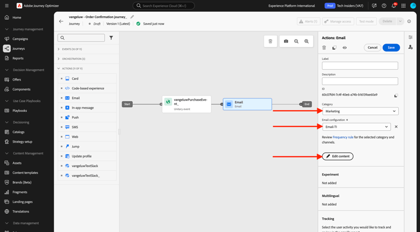420x232 pixels.
Task: Open the hamburger navigation menu
Action: click(x=7, y=6)
